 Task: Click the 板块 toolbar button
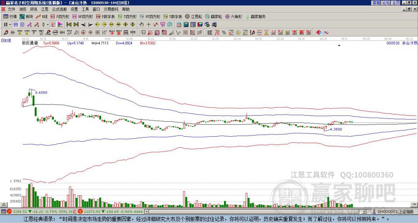click(27, 16)
